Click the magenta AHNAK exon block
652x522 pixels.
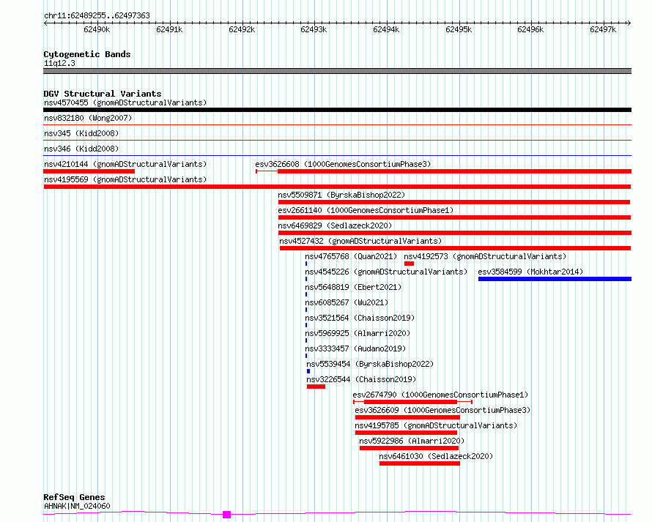(226, 515)
